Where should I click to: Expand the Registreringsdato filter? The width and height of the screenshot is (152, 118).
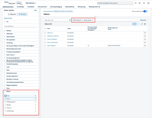(x=5, y=85)
